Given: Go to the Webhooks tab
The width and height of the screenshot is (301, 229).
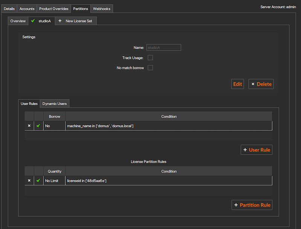Looking at the screenshot, I should click(102, 9).
